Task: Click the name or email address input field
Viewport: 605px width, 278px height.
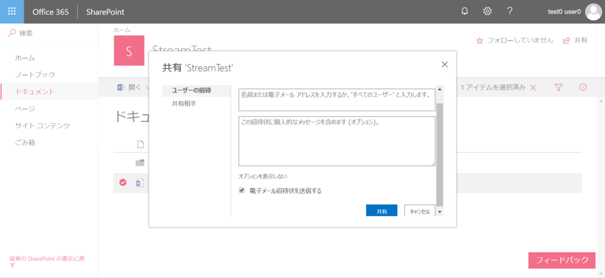Action: (337, 100)
